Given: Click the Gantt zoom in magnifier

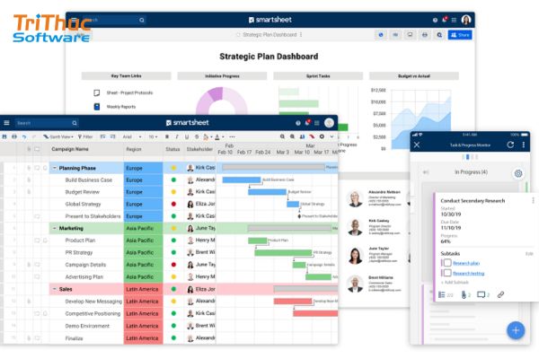Looking at the screenshot, I should [292, 136].
